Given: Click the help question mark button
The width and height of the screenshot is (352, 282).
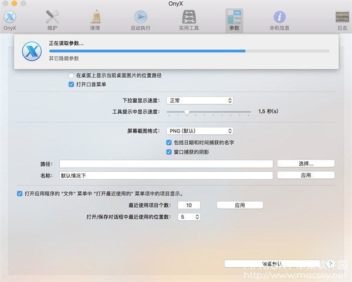Looking at the screenshot, I should (330, 264).
